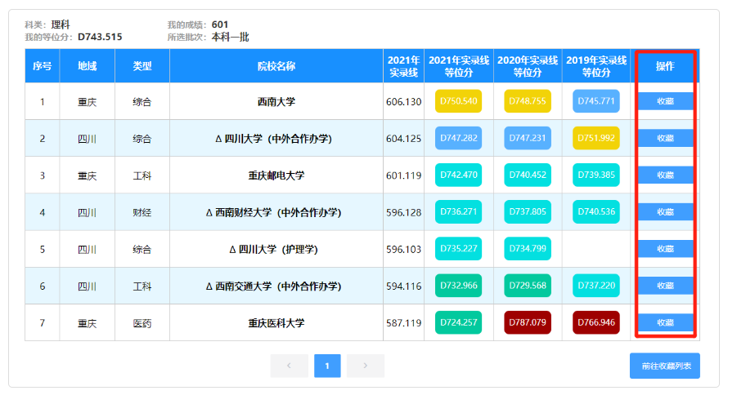Click 收藏 button for 重庆邮电大学 row
737x404 pixels.
pyautogui.click(x=665, y=175)
